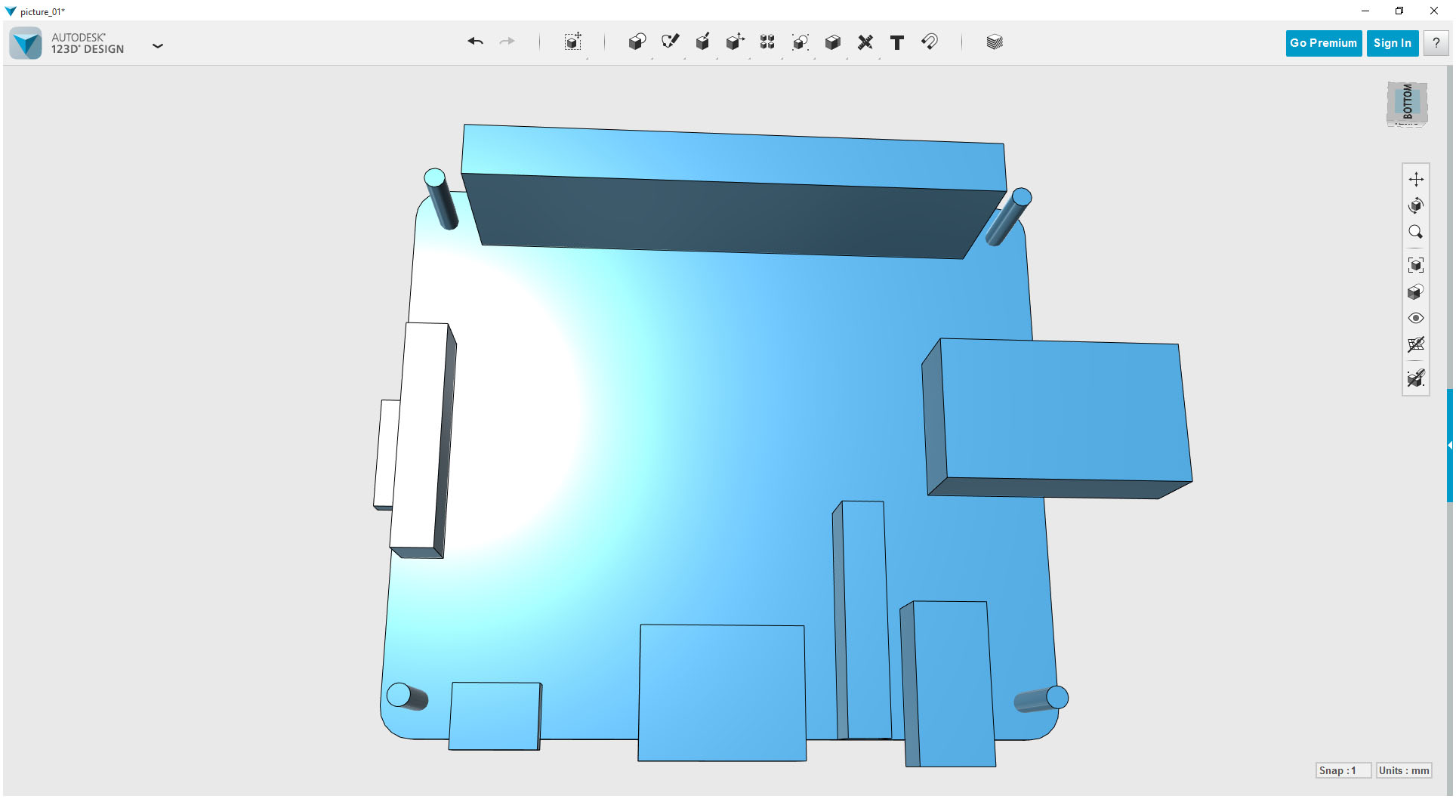
Task: Select the Measure tool
Action: coord(865,42)
